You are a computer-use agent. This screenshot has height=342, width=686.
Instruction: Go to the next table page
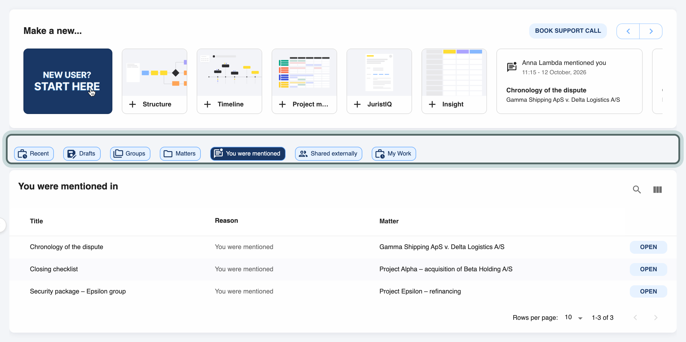pos(656,317)
